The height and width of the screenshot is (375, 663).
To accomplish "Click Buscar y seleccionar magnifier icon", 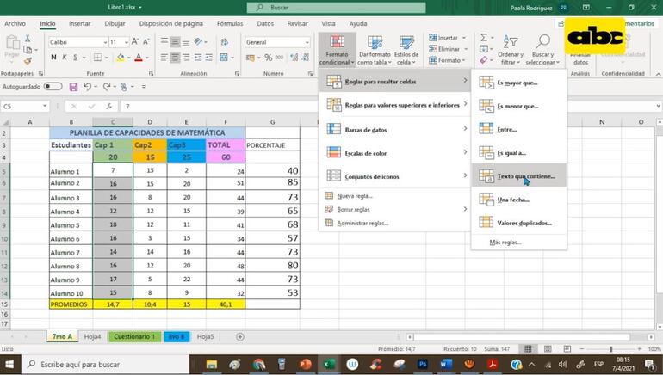I will (x=542, y=50).
